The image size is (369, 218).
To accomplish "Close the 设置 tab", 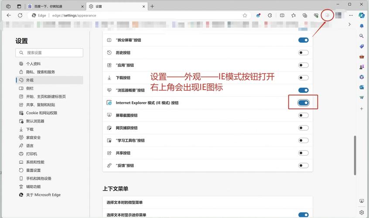I will [x=144, y=7].
